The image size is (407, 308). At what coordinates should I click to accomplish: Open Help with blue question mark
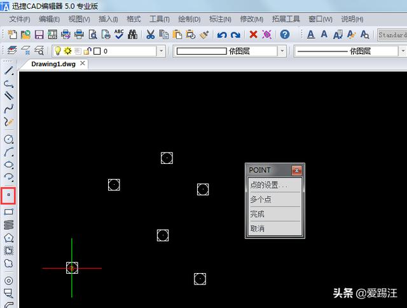point(285,34)
